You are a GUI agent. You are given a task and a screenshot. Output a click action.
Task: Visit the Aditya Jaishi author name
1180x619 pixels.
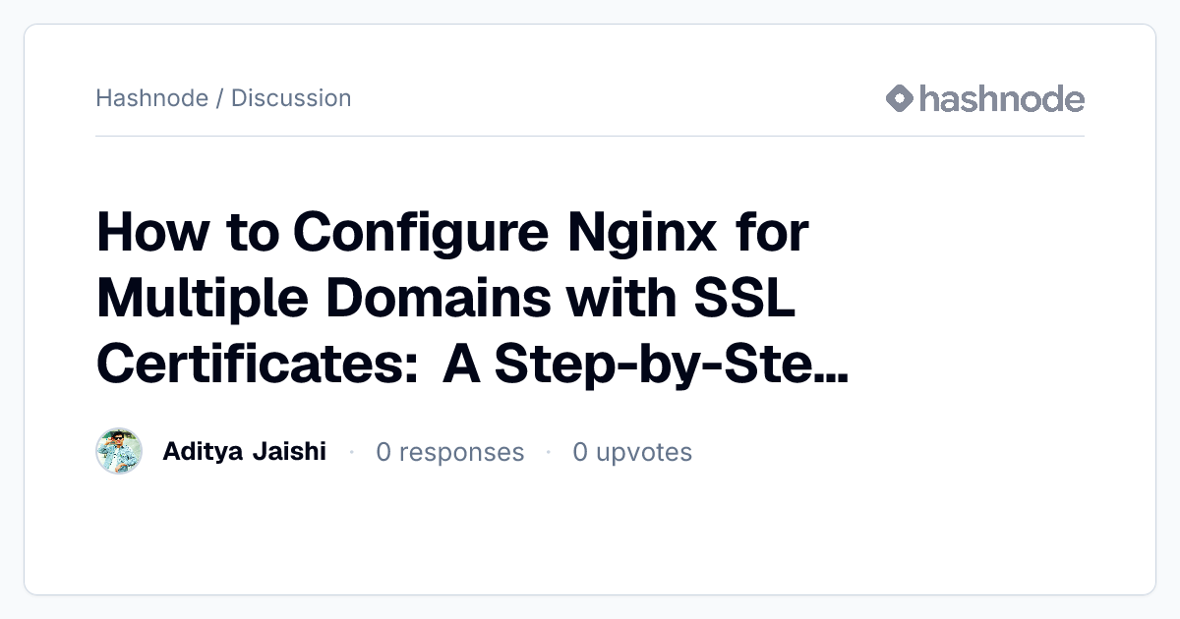point(244,452)
